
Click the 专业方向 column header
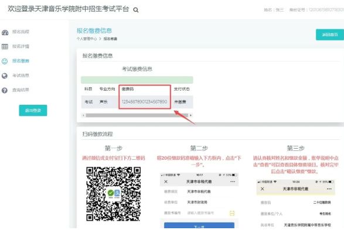pyautogui.click(x=107, y=89)
